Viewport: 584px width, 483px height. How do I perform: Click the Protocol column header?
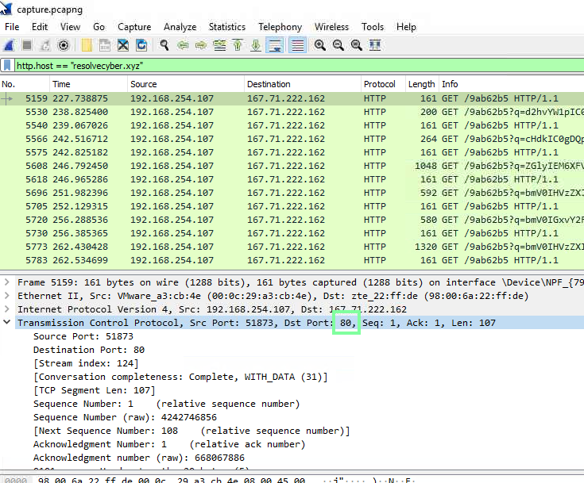click(379, 84)
